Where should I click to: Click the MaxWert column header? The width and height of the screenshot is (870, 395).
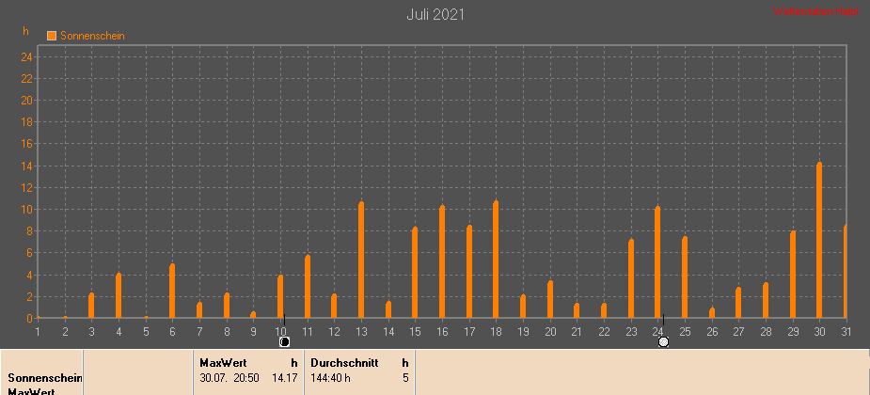(x=223, y=363)
